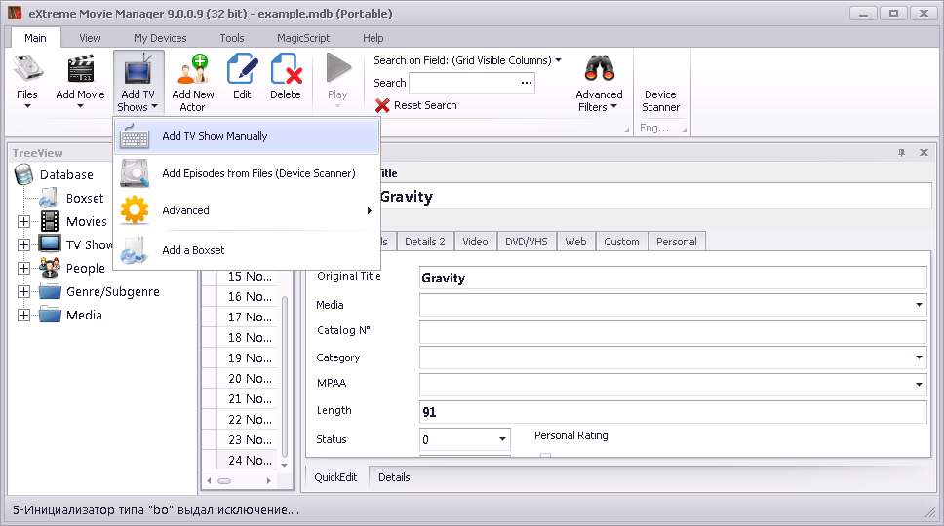Screen dimensions: 944x526
Task: Click the Genre/Subgenre folder icon
Action: pyautogui.click(x=50, y=291)
